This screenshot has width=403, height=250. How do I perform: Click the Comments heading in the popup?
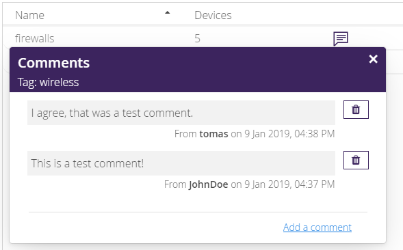click(54, 63)
